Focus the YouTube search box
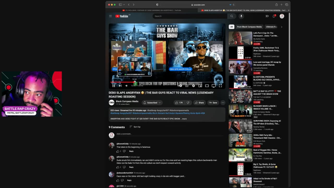This screenshot has width=334, height=188. click(190, 16)
